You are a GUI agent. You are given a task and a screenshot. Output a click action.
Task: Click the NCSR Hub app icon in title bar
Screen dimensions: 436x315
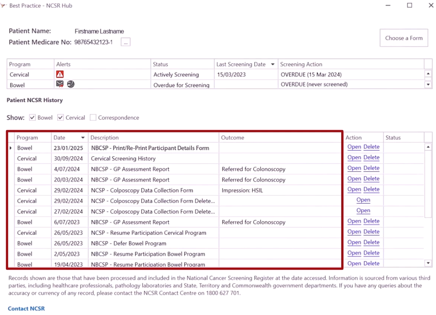pos(3,5)
